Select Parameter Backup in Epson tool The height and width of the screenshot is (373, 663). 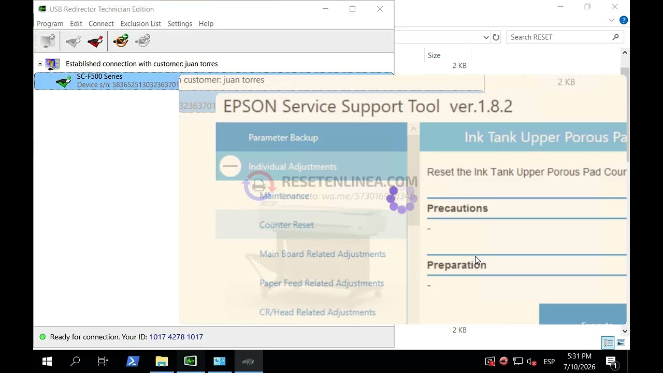point(311,137)
